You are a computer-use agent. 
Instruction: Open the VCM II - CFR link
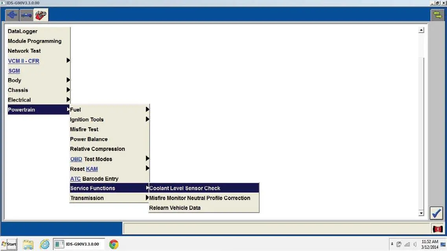click(24, 61)
